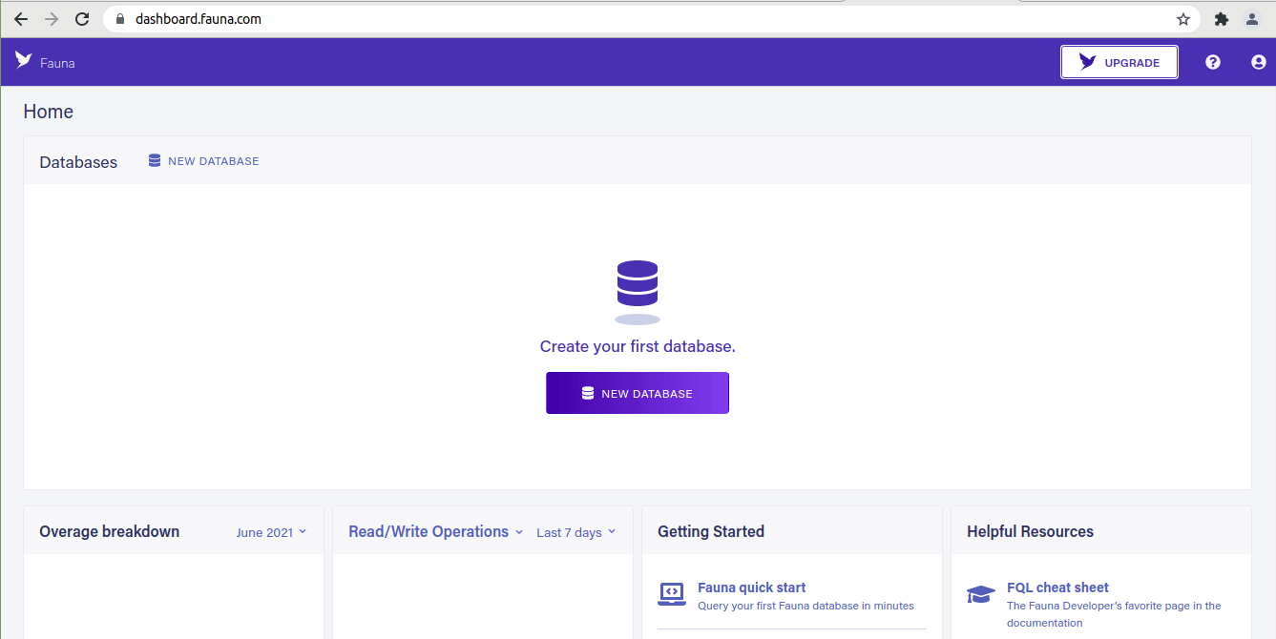Click the browser forward arrow
The image size is (1276, 639).
tap(52, 19)
